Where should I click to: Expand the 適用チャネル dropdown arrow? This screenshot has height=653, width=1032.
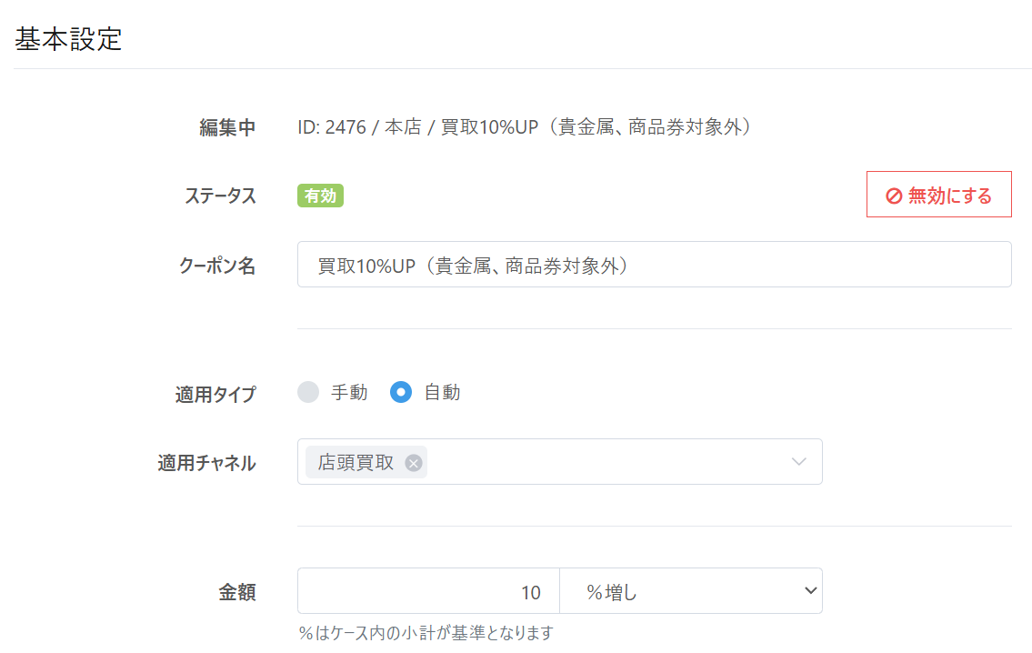[x=798, y=462]
